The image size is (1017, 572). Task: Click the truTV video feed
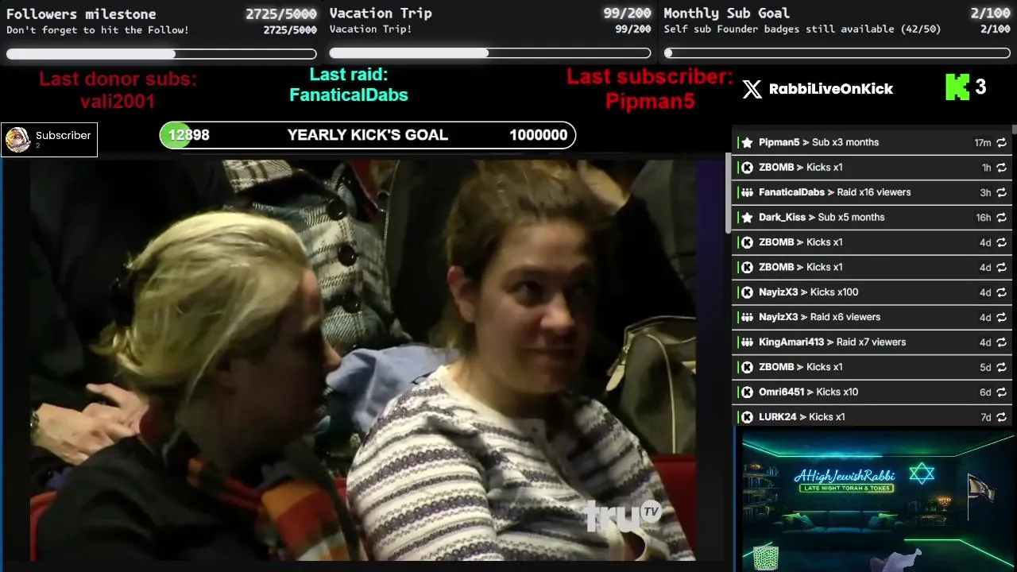pyautogui.click(x=363, y=361)
